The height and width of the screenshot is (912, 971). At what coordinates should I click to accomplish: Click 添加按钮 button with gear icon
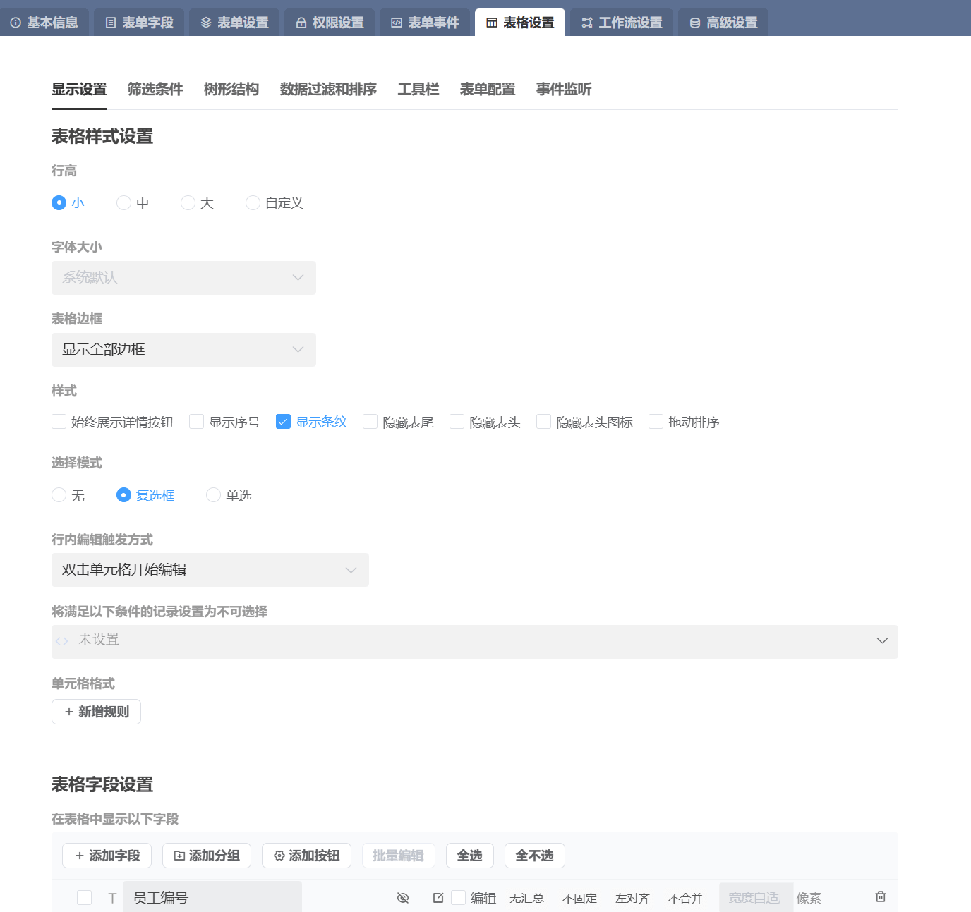(x=306, y=856)
